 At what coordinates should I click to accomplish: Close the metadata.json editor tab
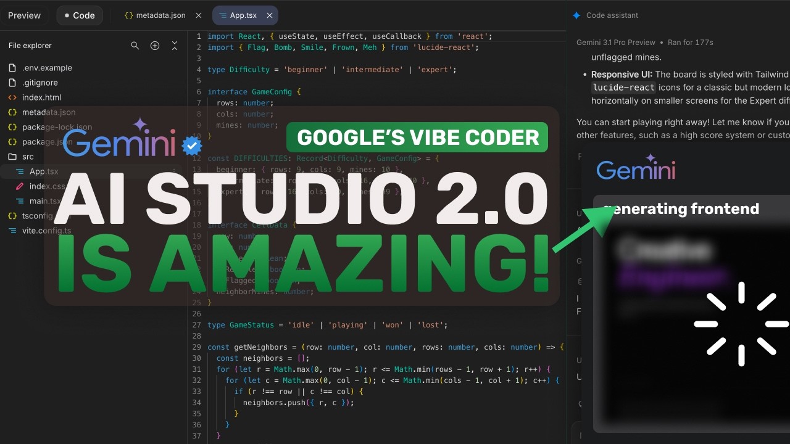(198, 15)
